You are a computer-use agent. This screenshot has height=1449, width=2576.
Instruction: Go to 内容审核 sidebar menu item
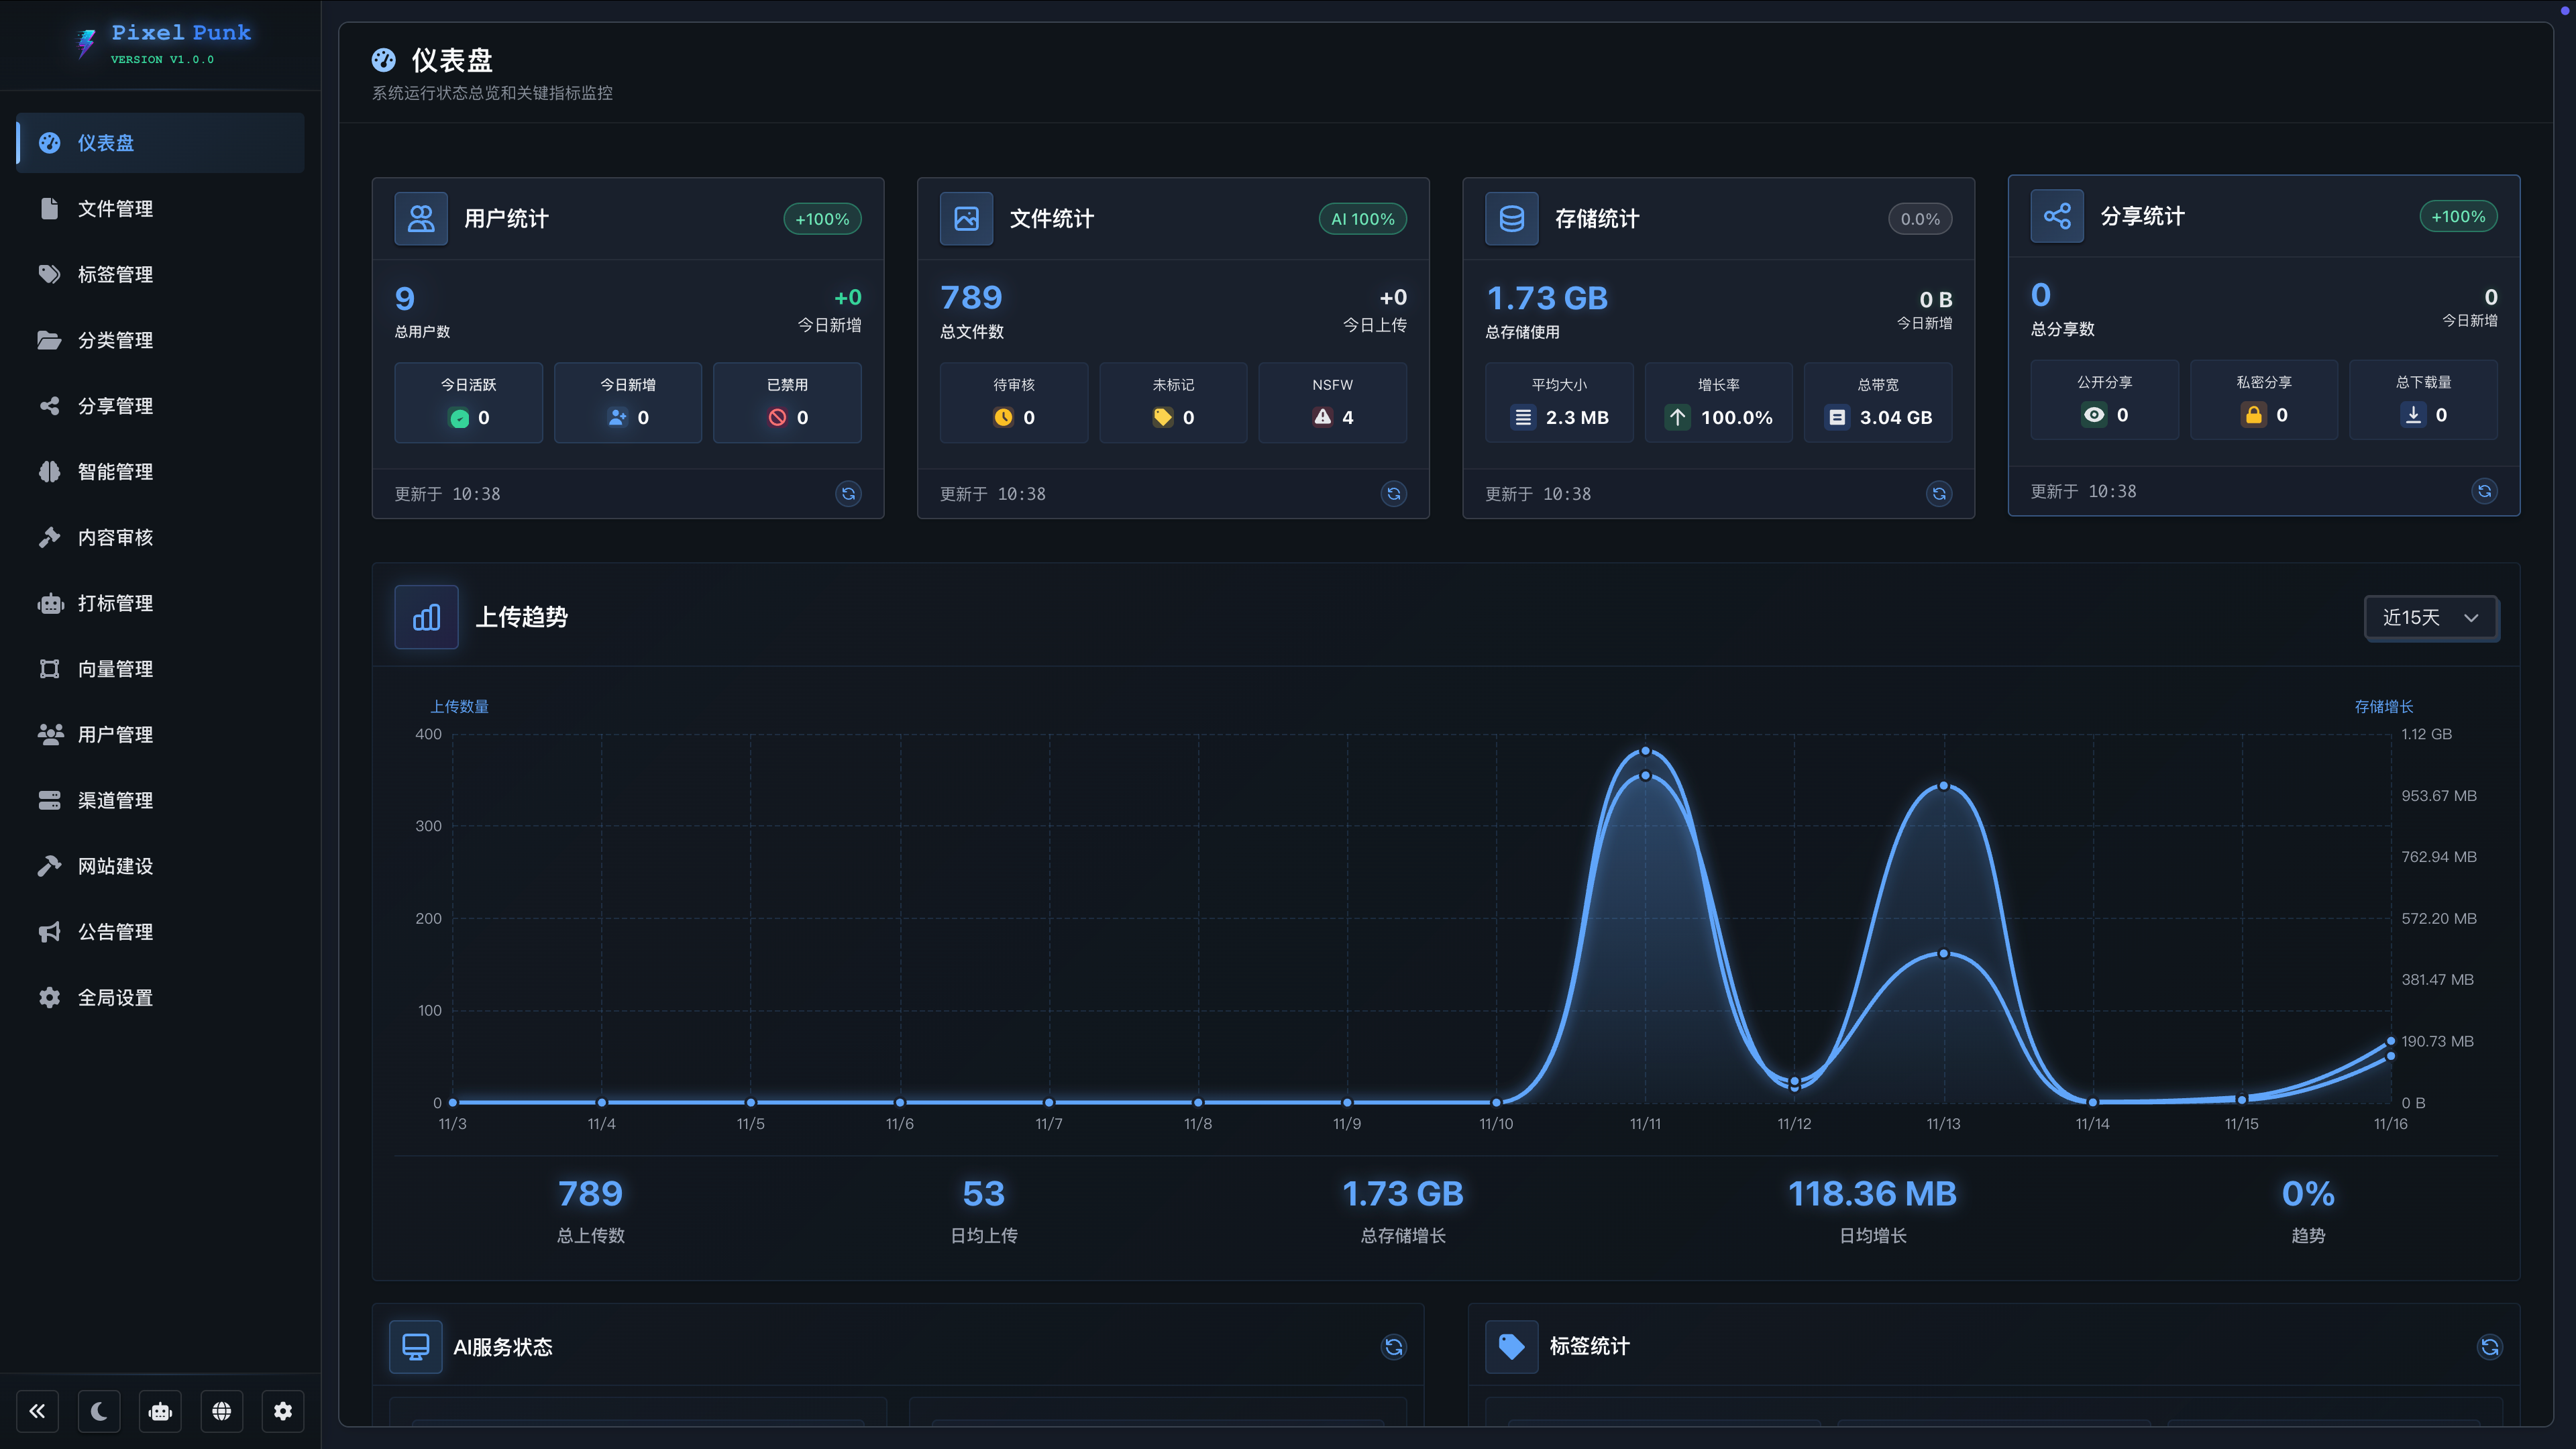click(x=115, y=538)
